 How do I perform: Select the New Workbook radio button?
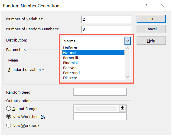9,125
